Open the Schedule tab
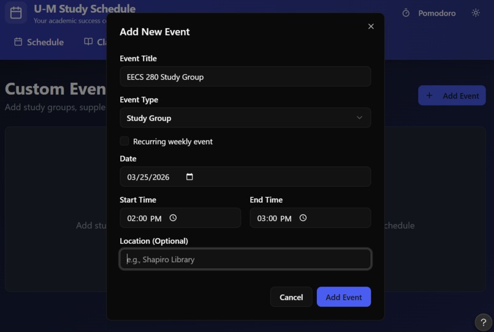 39,42
